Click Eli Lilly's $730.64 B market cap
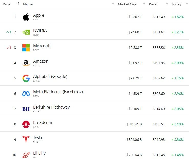The height and width of the screenshot is (161, 189). 134,155
